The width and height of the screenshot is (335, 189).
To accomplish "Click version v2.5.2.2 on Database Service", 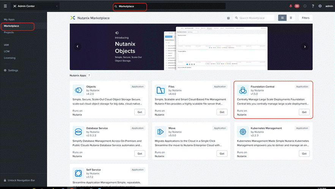I will point(91,135).
